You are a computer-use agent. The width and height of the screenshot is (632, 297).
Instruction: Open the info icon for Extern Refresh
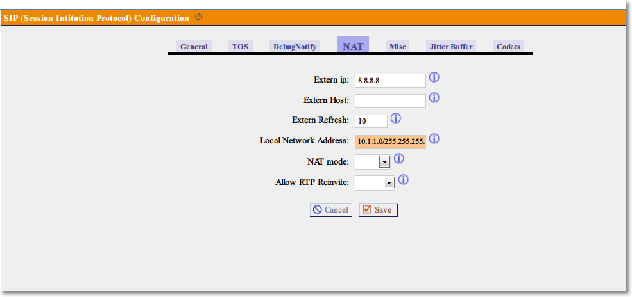pos(396,118)
